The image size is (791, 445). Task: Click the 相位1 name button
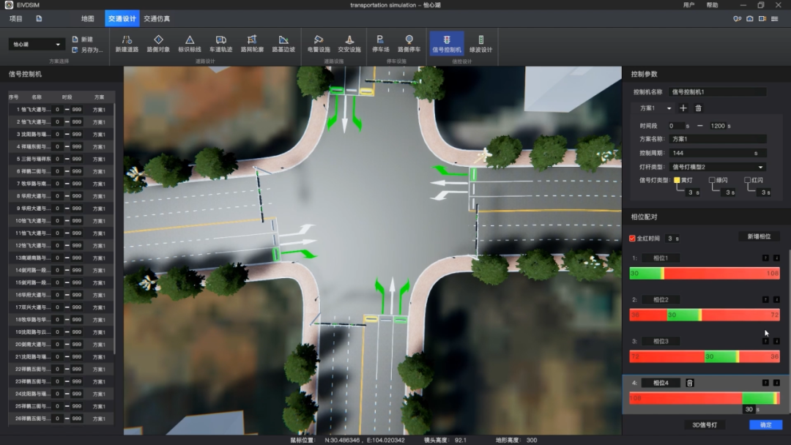(x=661, y=258)
